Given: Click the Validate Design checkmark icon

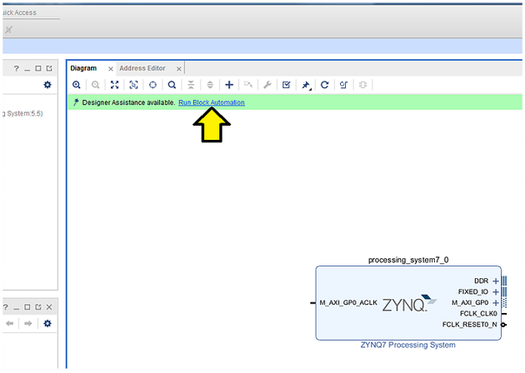Looking at the screenshot, I should click(287, 85).
